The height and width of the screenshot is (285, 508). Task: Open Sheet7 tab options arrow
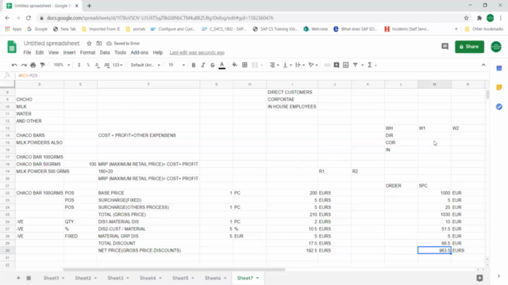tap(257, 278)
